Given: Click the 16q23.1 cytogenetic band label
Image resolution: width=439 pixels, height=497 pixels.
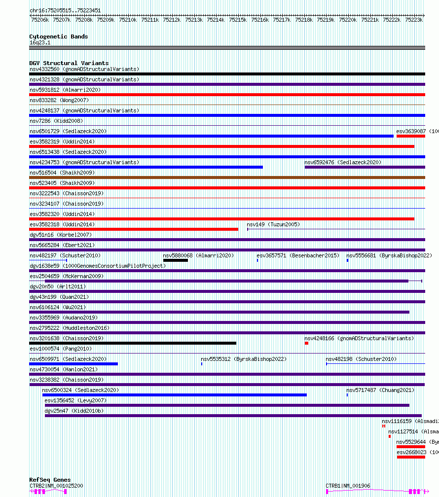Looking at the screenshot, I should click(x=40, y=43).
